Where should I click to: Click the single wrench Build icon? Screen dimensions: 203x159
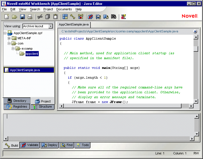click(73, 17)
